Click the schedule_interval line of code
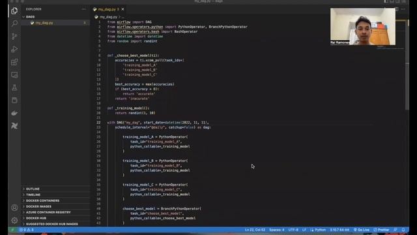Screen dimensions: 417x235 click(x=163, y=127)
